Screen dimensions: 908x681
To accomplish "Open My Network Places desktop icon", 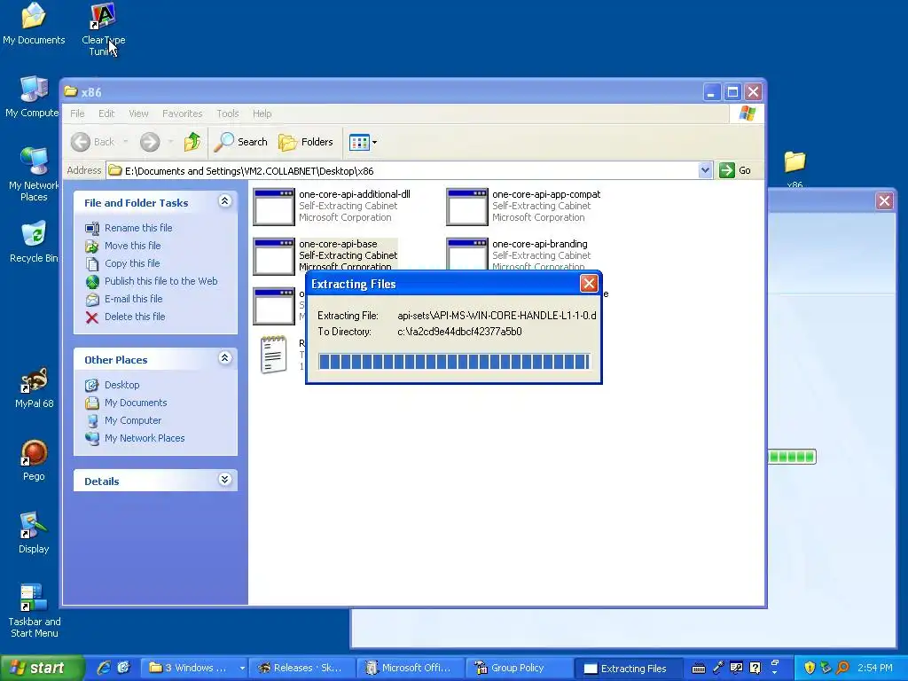I will coord(34,174).
